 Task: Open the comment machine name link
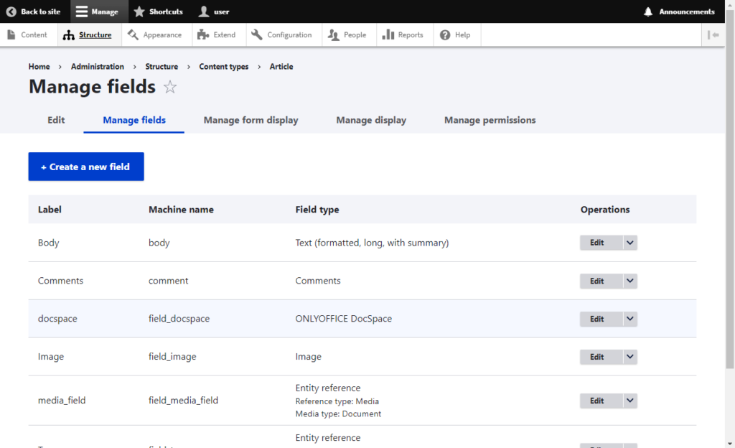pos(168,281)
